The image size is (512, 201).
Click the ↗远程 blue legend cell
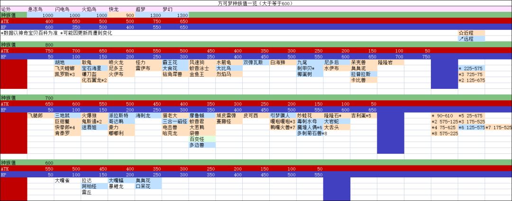(471, 39)
